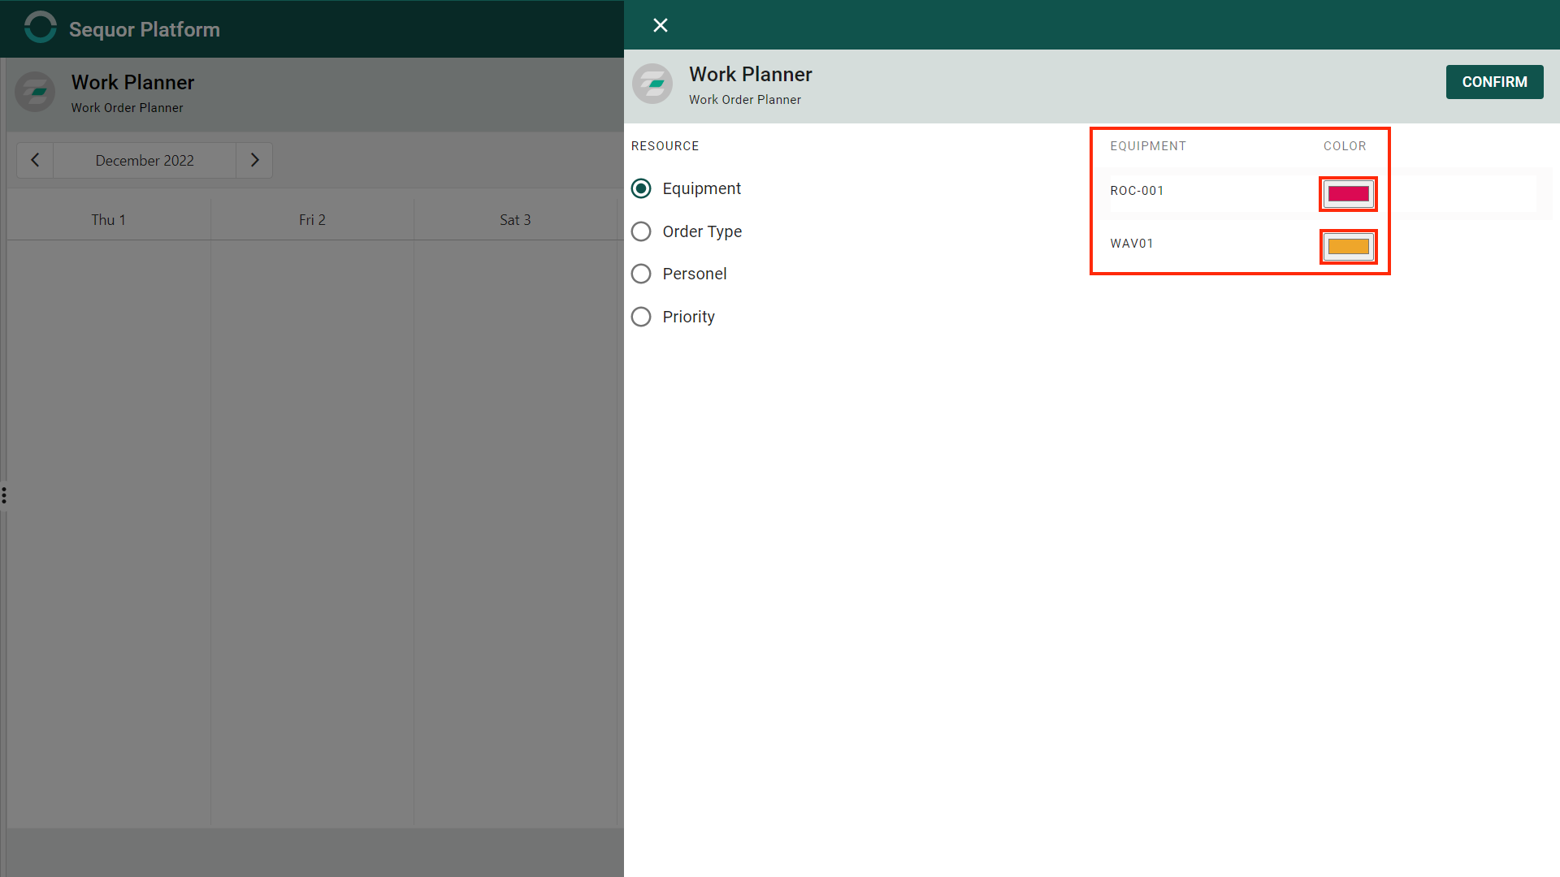Click the COLOR column header
The width and height of the screenshot is (1560, 877).
(1345, 146)
